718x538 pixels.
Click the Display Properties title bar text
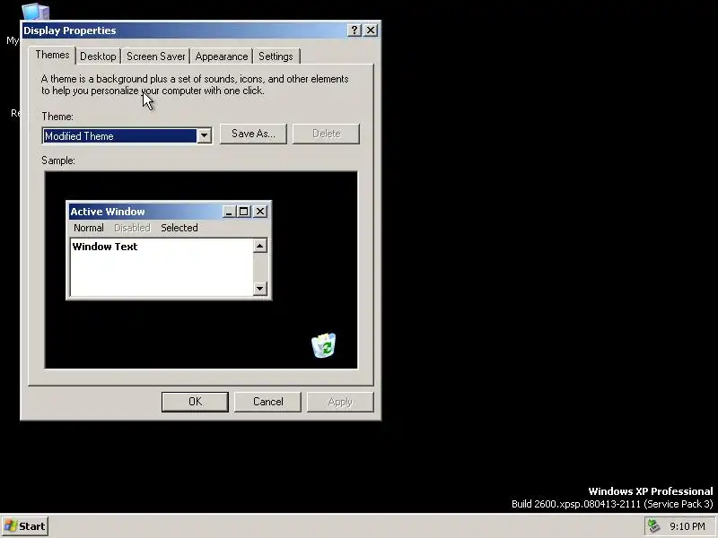pos(70,30)
